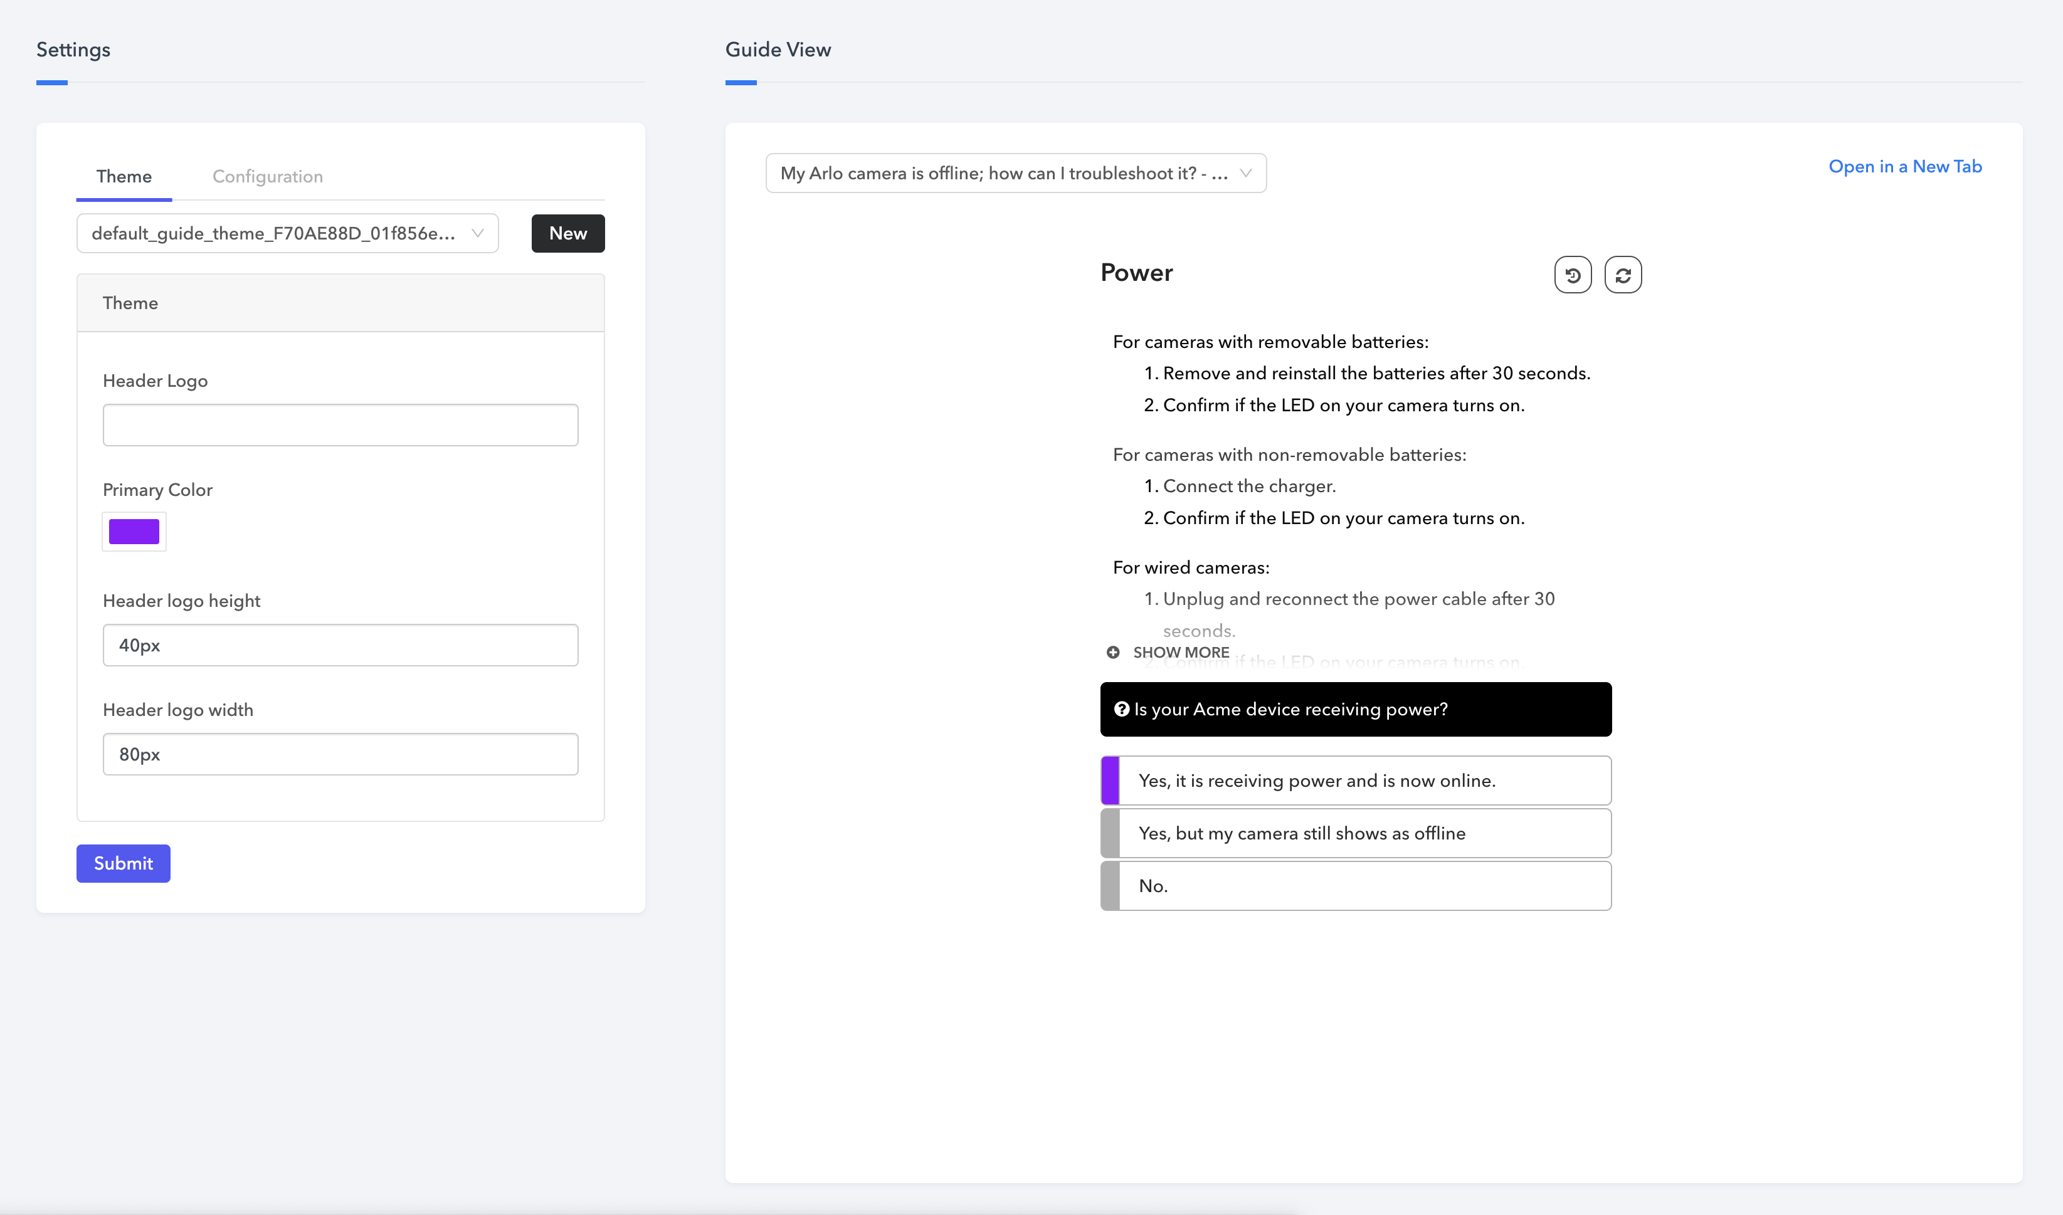Select the Theme tab

[x=124, y=176]
